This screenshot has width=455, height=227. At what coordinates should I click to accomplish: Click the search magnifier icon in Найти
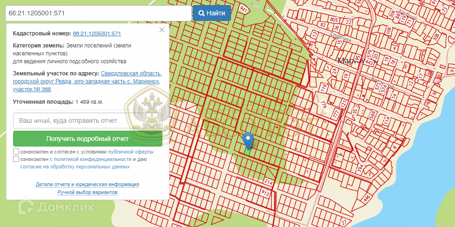[x=201, y=13]
